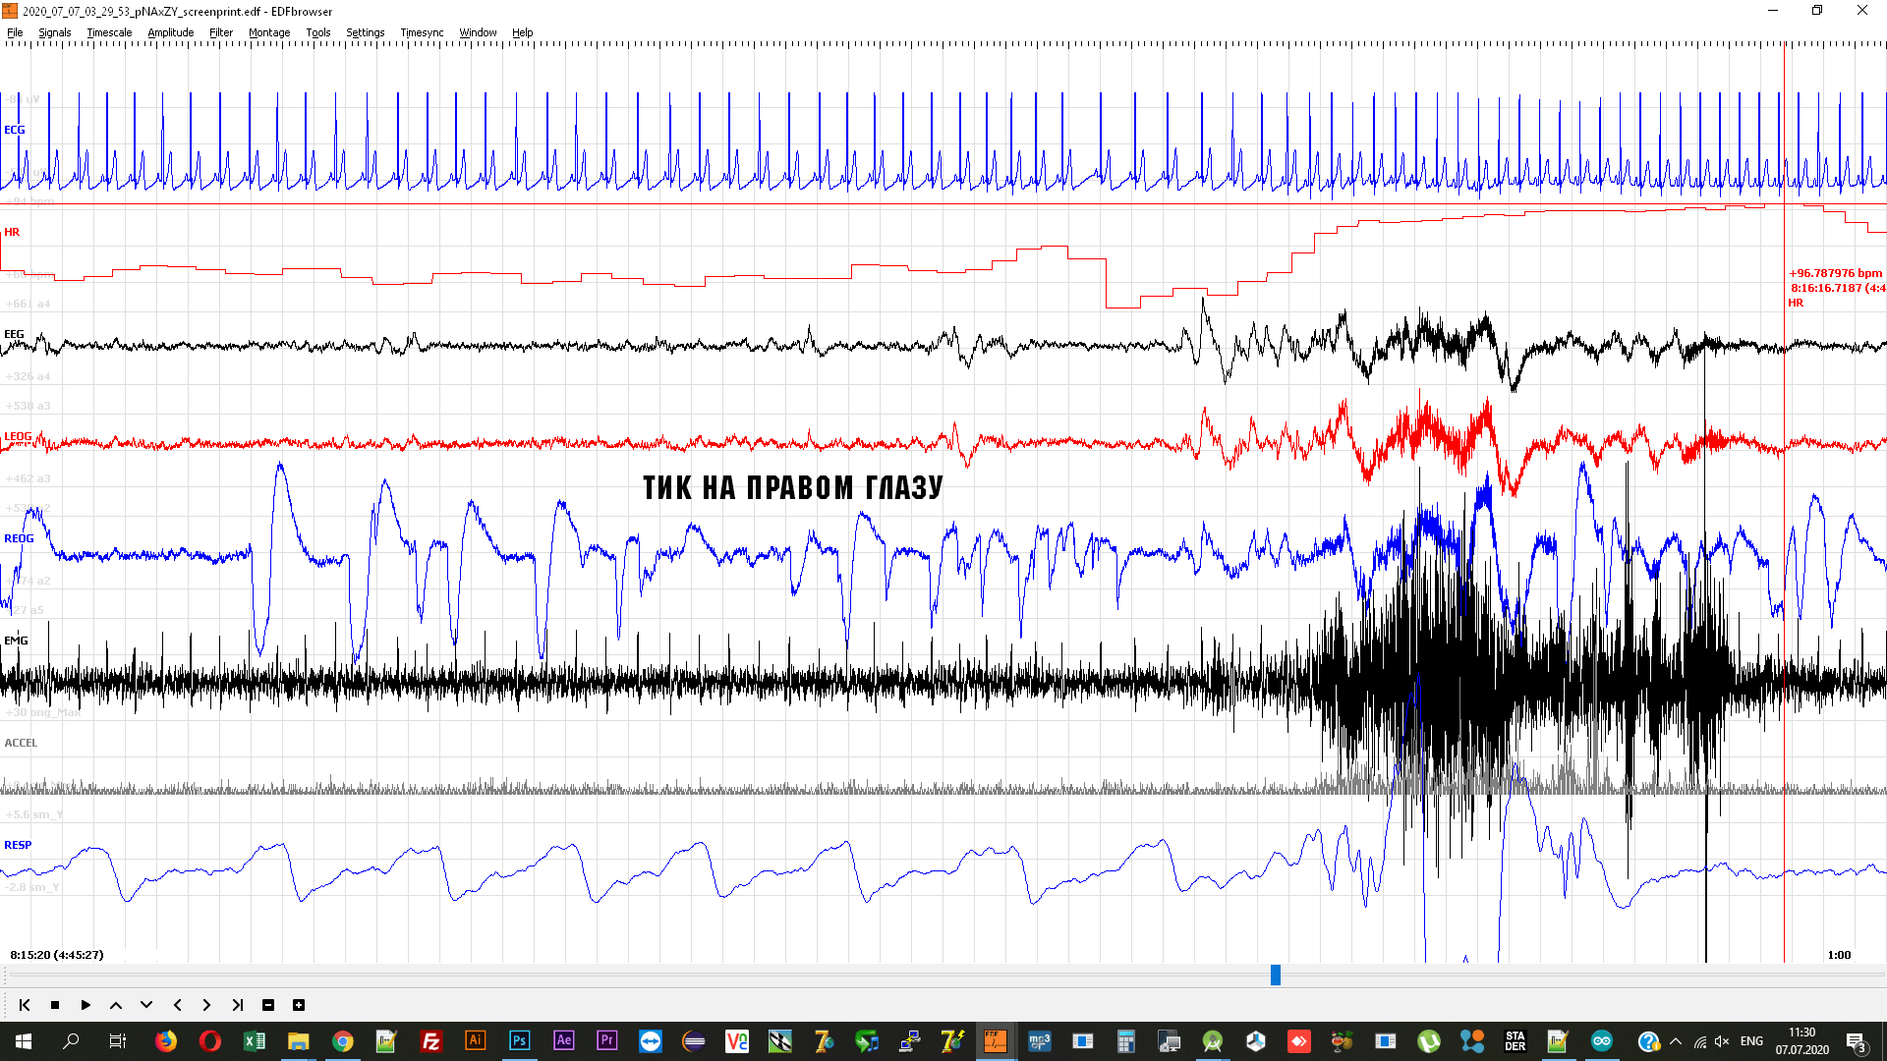Image resolution: width=1887 pixels, height=1061 pixels.
Task: Select the LEOG signal label
Action: [18, 436]
